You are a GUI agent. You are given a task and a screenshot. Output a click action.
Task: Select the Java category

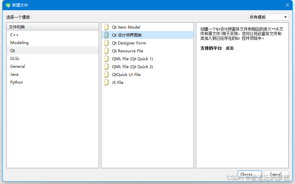point(52,74)
